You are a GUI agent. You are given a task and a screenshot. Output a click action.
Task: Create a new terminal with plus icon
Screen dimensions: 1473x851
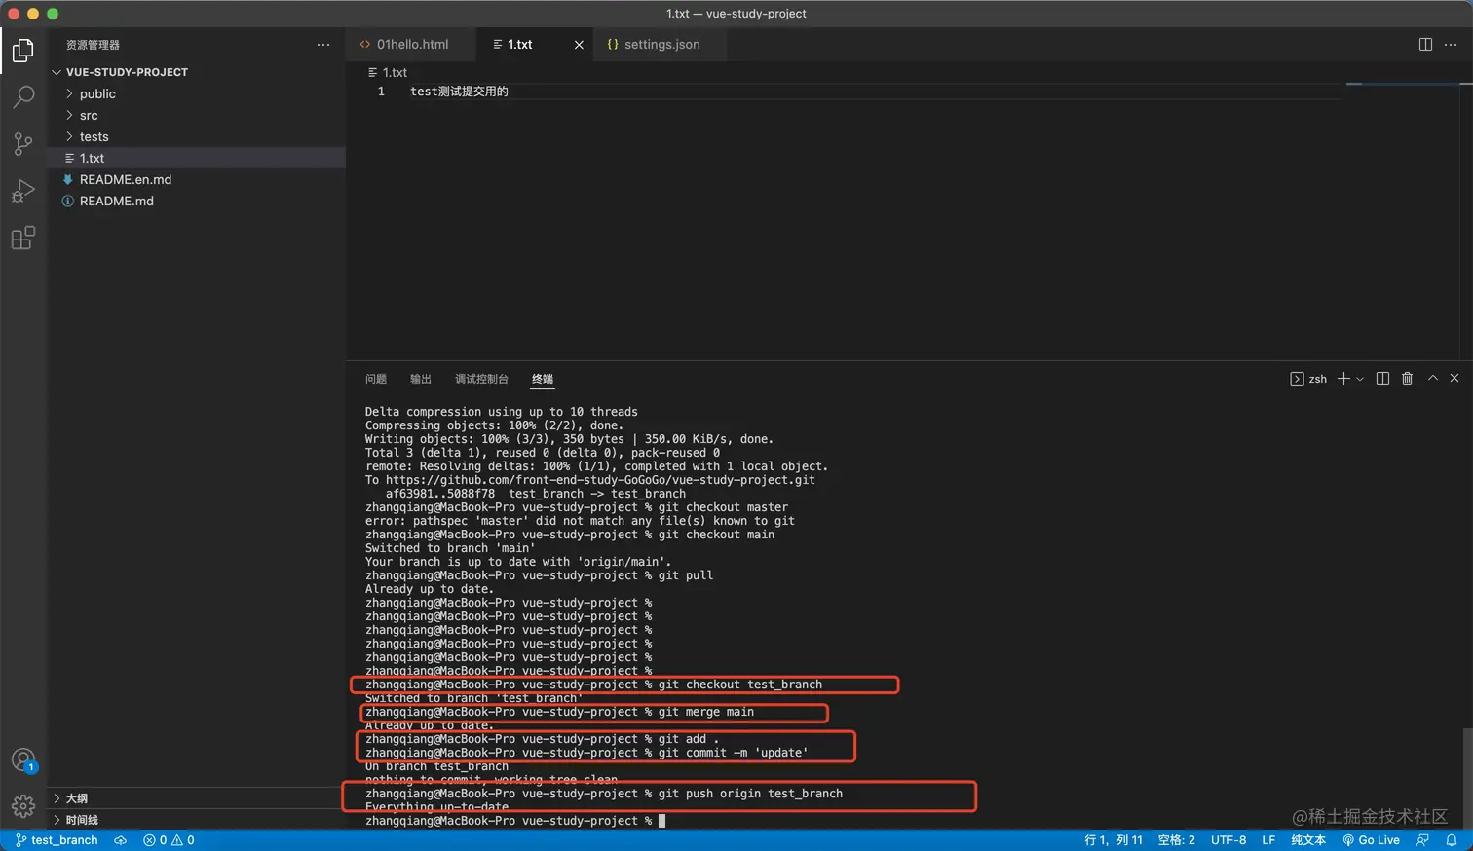1343,379
